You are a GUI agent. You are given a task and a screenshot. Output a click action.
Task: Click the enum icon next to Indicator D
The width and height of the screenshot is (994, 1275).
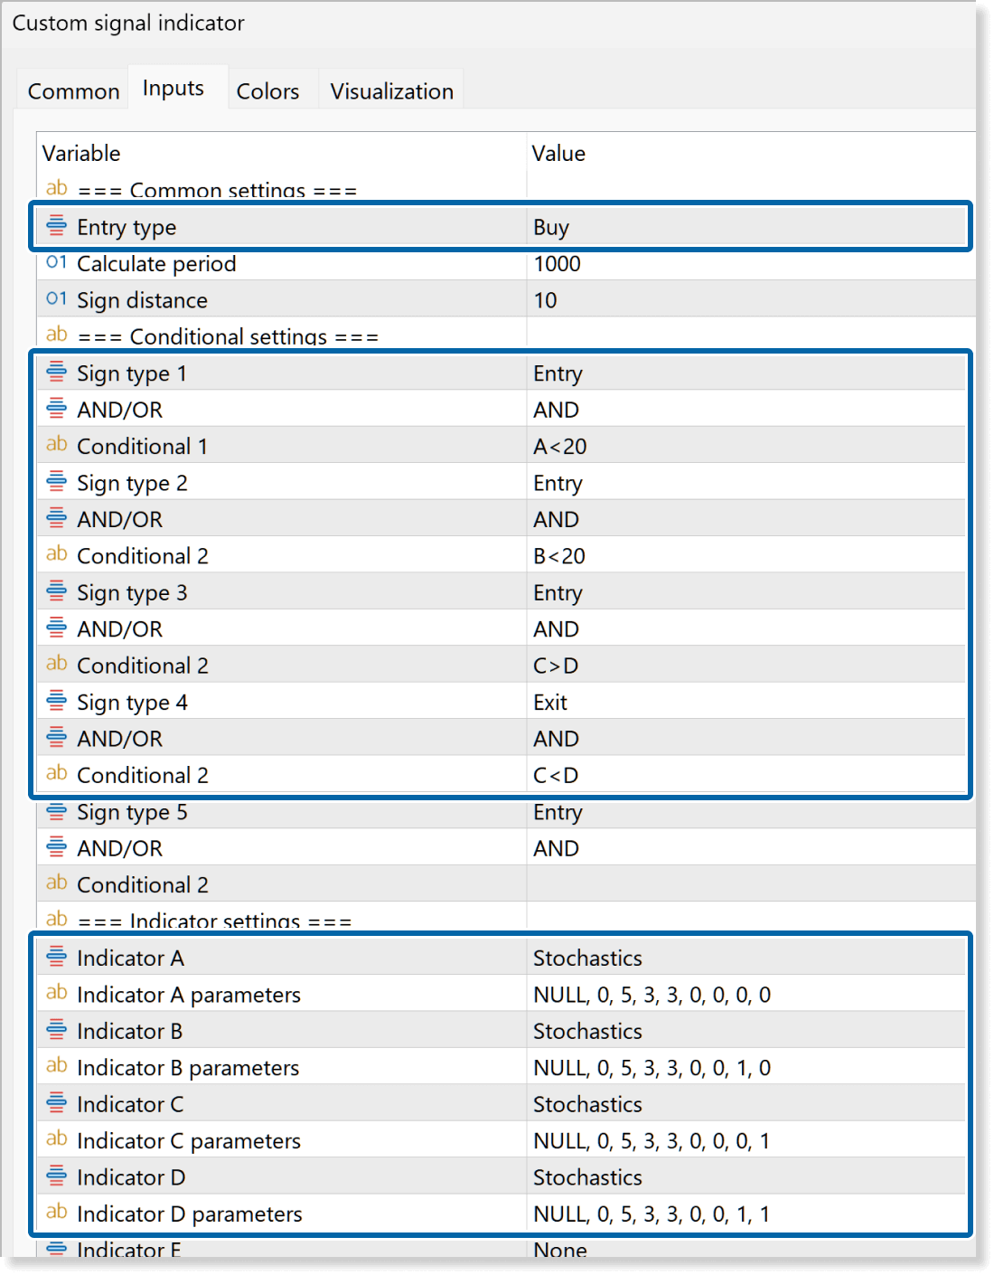coord(55,1176)
